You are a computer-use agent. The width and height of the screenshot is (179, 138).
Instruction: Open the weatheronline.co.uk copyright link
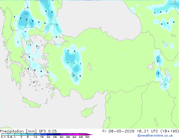(x=155, y=135)
